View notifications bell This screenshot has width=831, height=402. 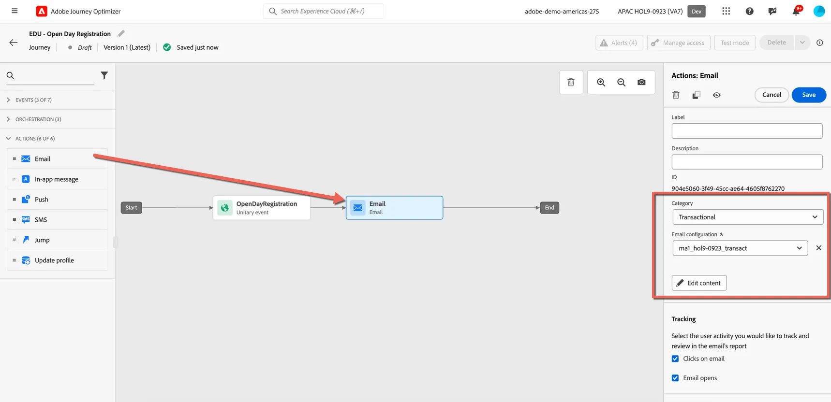click(x=796, y=11)
